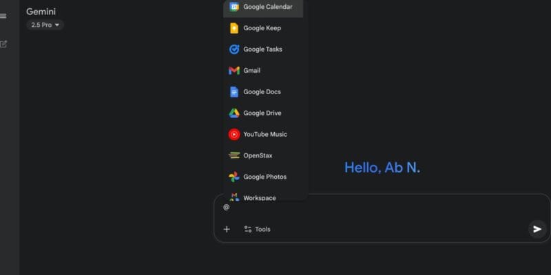Click the Google Tasks icon

(x=234, y=49)
